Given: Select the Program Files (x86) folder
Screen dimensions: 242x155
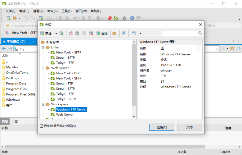Looking at the screenshot, I should (20, 94).
